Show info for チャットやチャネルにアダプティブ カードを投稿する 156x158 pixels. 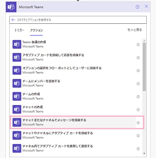(138, 136)
